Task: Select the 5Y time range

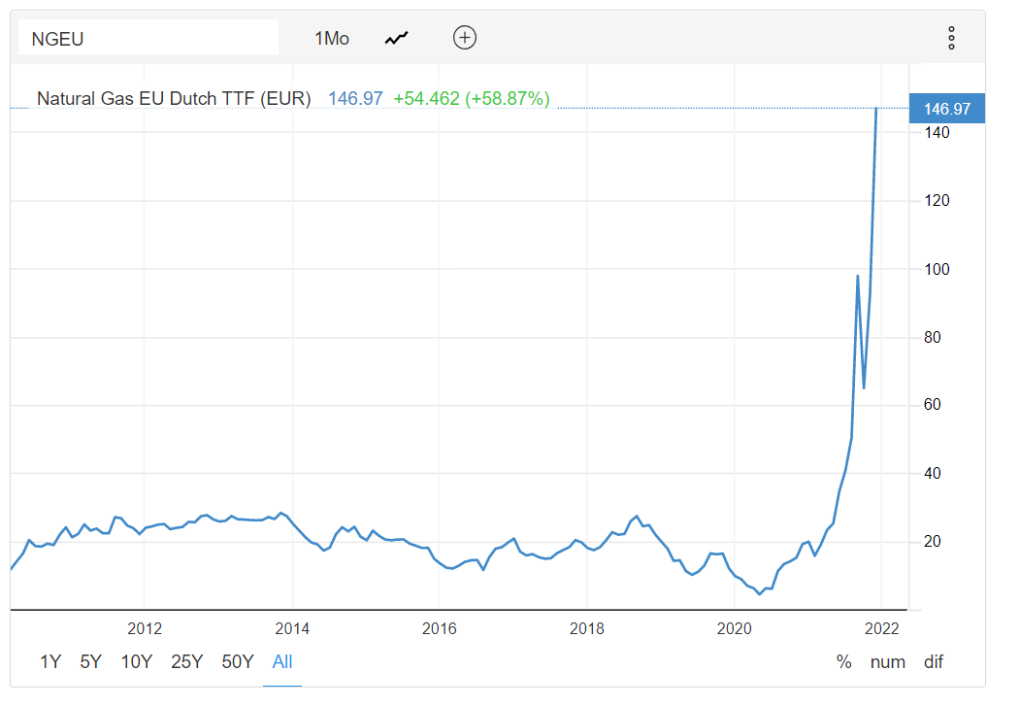Action: 91,662
